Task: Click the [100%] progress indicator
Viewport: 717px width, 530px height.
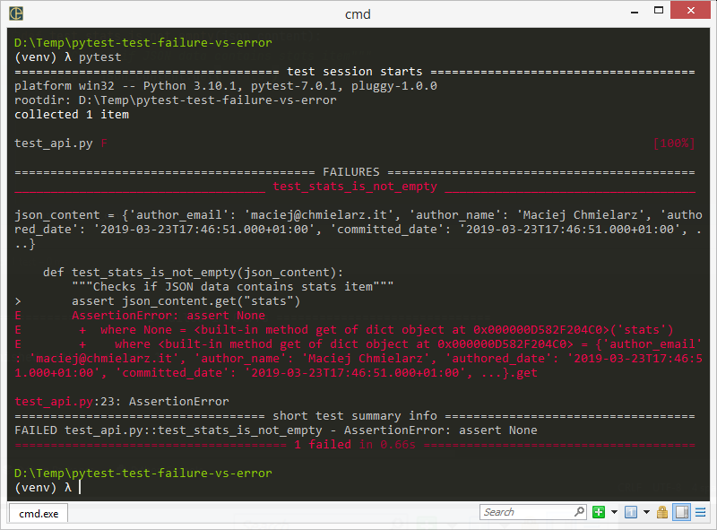Action: point(674,143)
